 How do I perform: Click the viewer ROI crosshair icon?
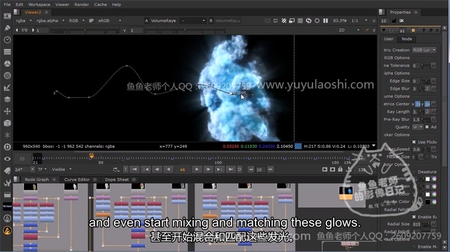click(x=317, y=20)
